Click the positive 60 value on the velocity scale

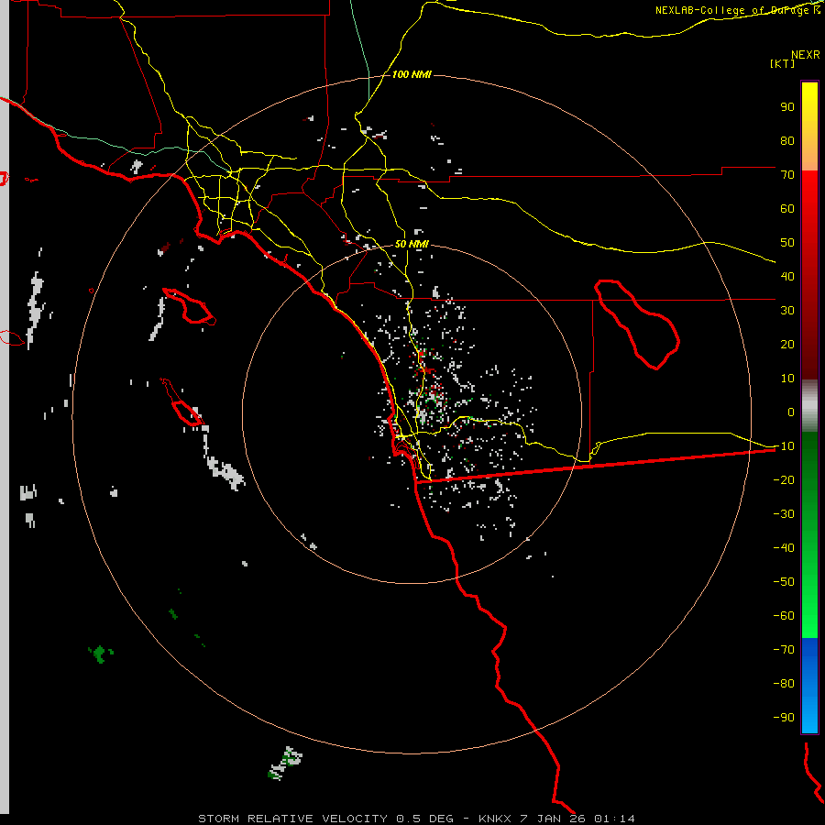(787, 209)
